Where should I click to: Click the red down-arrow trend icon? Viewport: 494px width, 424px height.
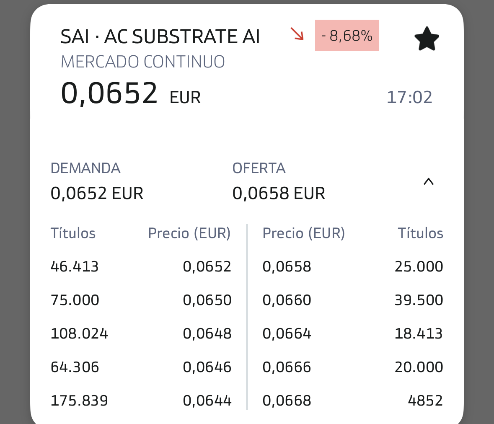point(297,34)
